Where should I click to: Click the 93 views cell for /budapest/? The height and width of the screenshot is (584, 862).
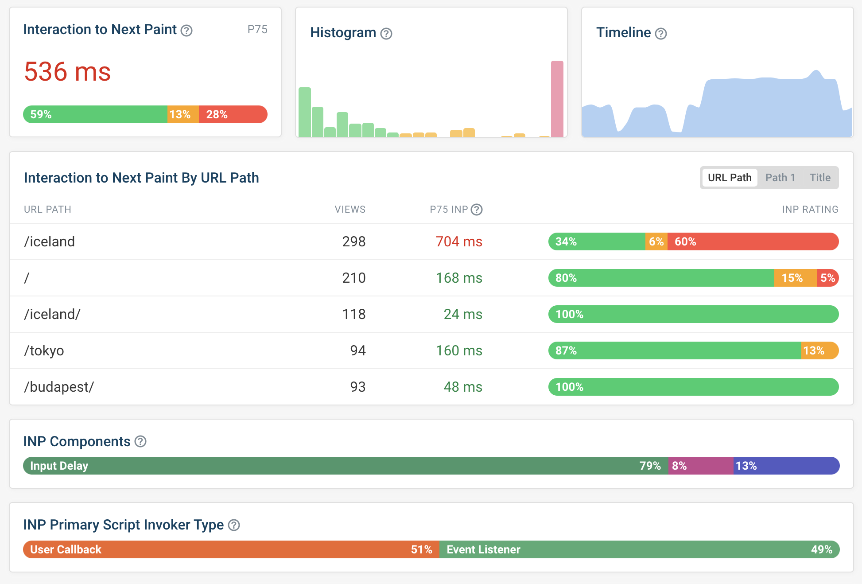coord(358,387)
